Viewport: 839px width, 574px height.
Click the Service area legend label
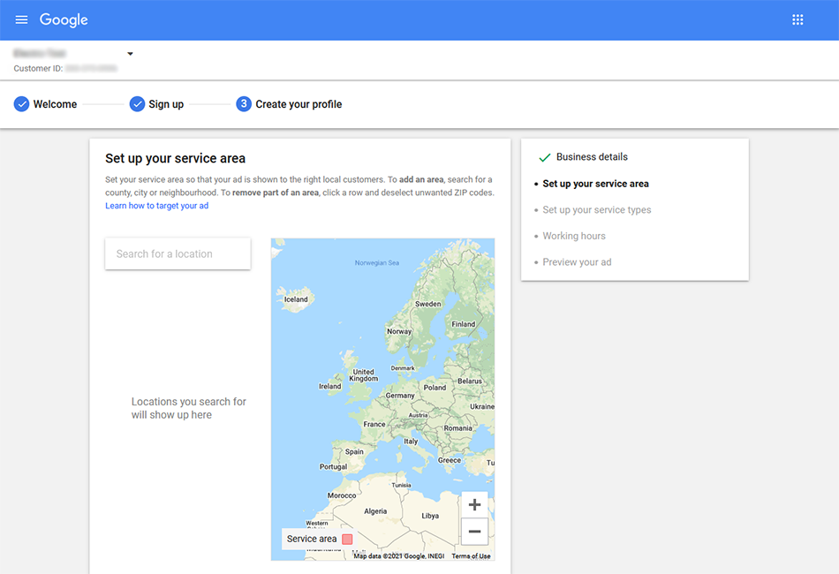(x=312, y=539)
